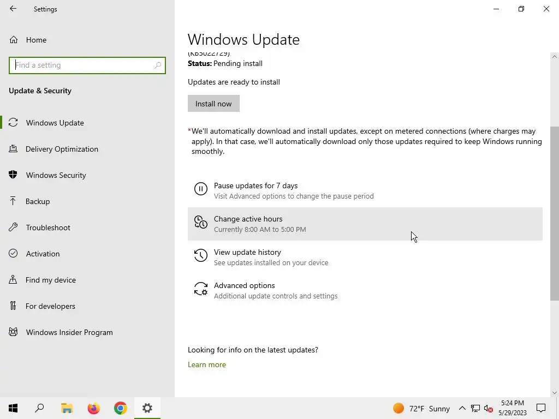559x419 pixels.
Task: Click the history clock icon for update history
Action: [x=201, y=255]
